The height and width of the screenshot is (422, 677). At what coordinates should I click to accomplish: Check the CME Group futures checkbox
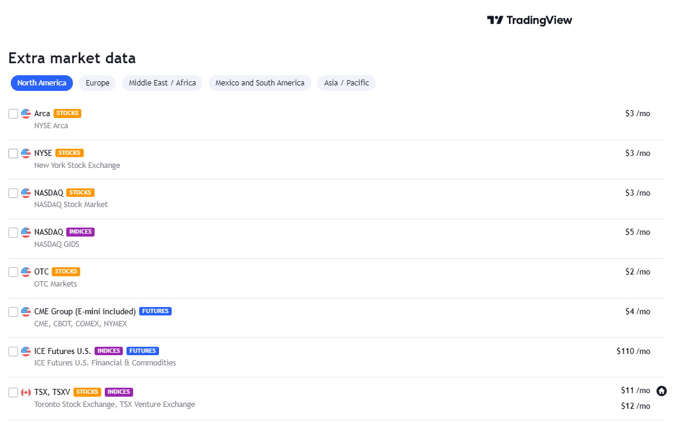click(13, 312)
